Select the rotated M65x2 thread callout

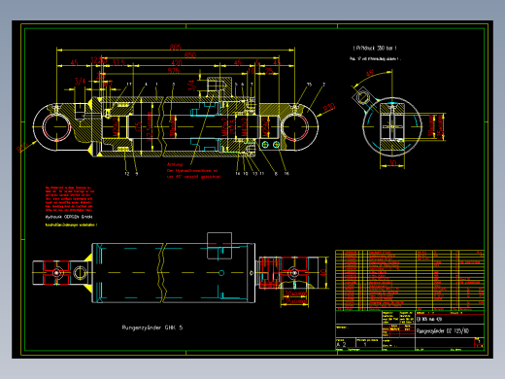(x=224, y=126)
